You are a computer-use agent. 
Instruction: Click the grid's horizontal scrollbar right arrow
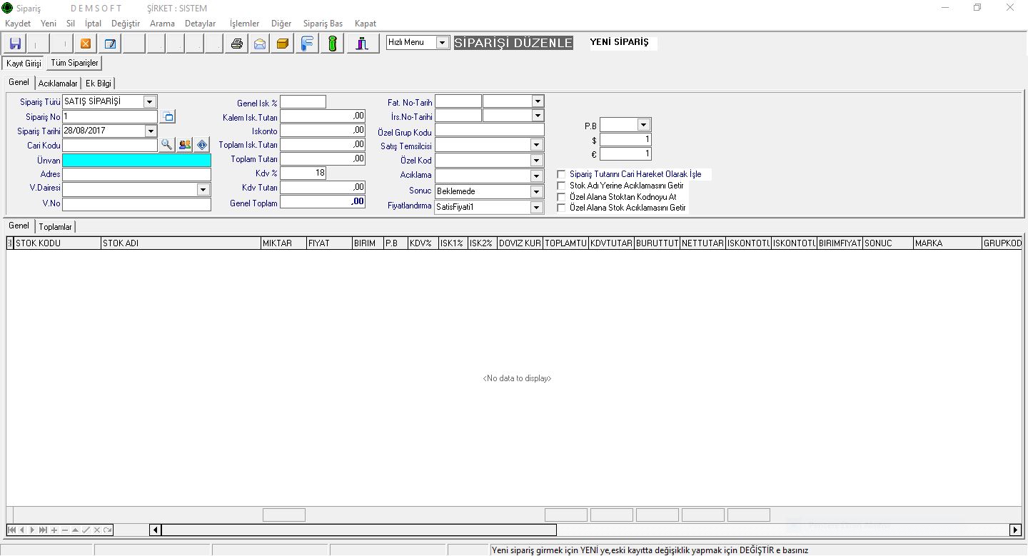[x=1015, y=530]
